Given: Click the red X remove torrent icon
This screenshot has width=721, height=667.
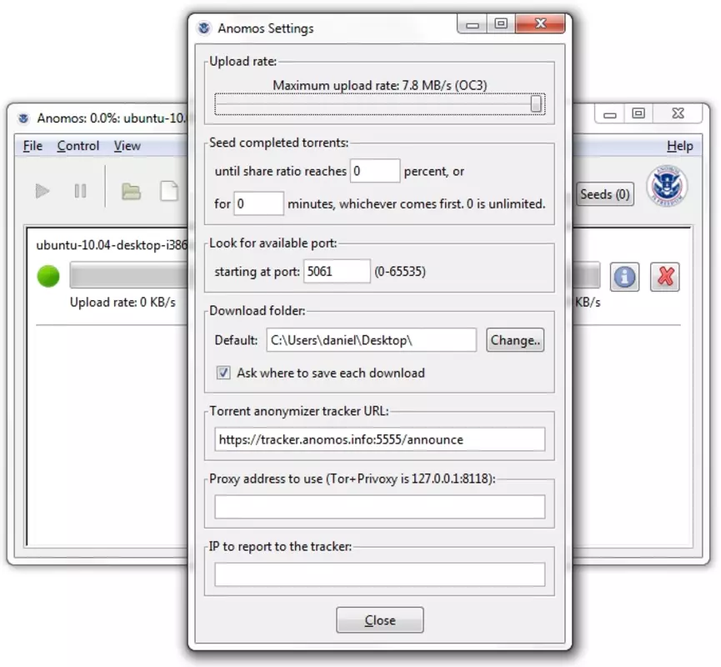Looking at the screenshot, I should click(665, 277).
